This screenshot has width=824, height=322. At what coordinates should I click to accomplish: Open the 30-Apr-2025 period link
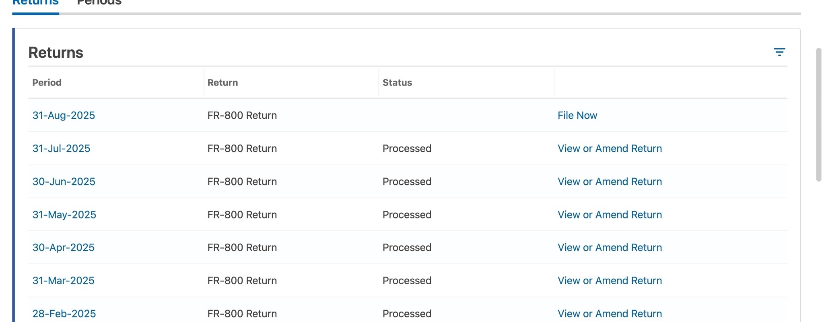click(63, 247)
